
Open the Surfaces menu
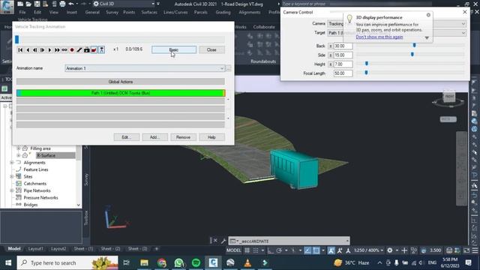pyautogui.click(x=149, y=12)
